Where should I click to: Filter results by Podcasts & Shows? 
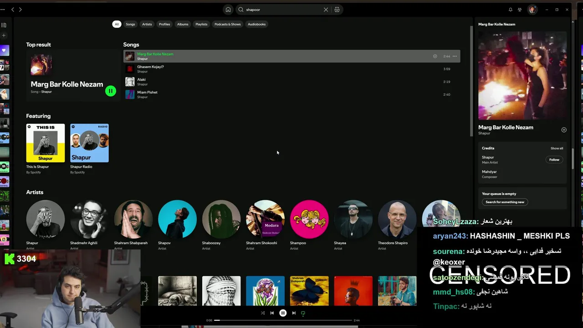[227, 24]
